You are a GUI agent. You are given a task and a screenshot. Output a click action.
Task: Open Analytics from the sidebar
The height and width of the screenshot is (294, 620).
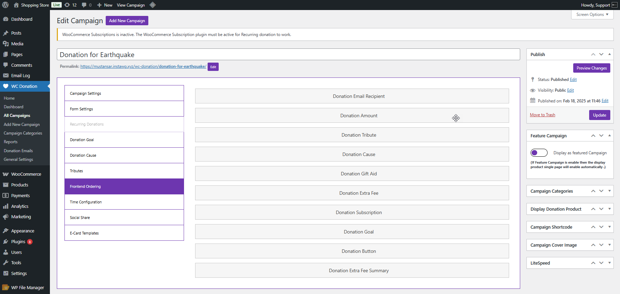[20, 206]
